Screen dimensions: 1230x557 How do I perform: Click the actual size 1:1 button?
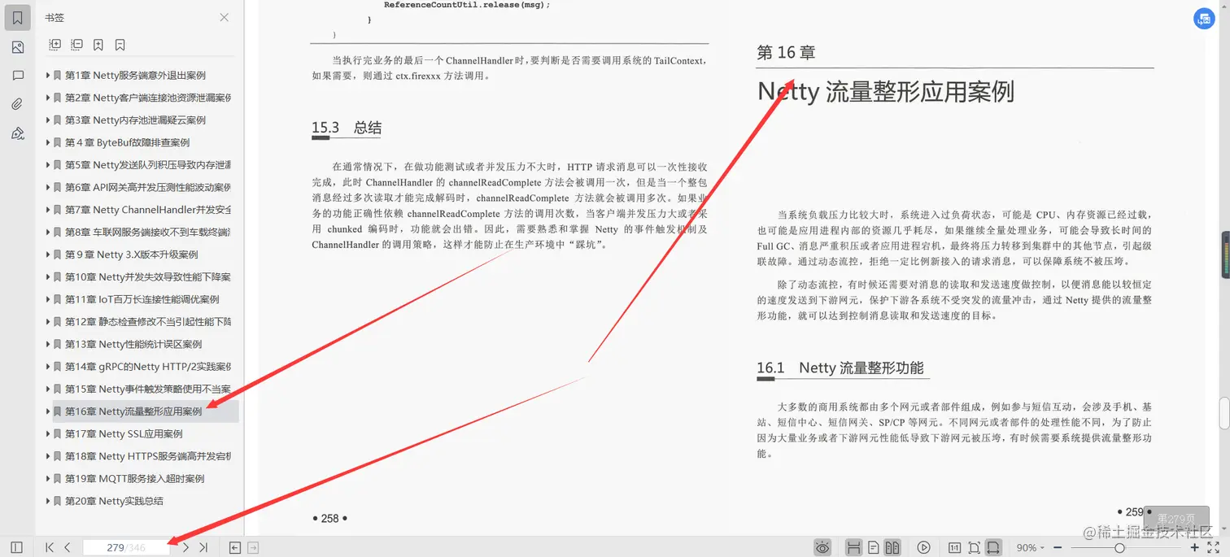955,546
